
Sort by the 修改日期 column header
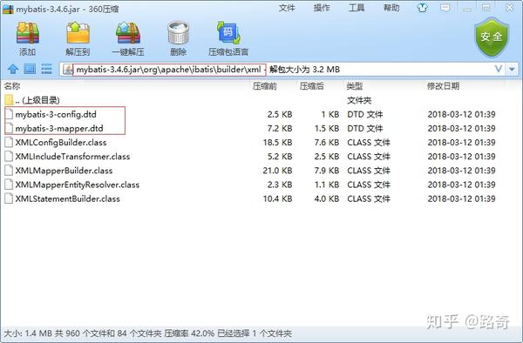(x=443, y=86)
